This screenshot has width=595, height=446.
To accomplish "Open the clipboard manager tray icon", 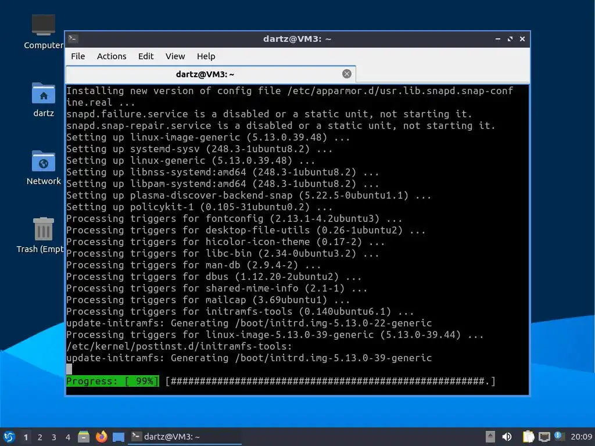I will (528, 437).
